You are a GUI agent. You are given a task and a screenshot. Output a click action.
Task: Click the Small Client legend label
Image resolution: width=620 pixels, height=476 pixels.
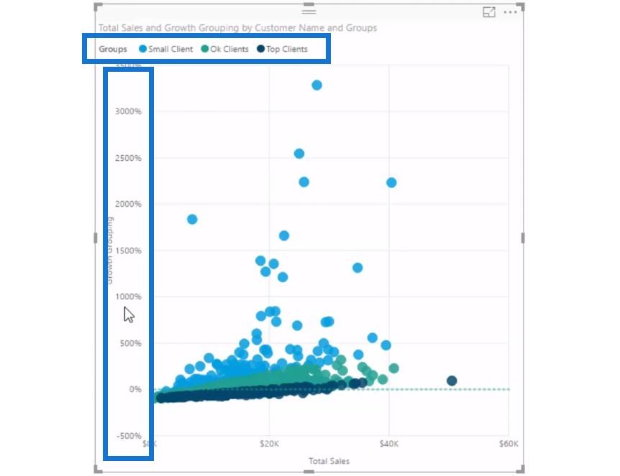tap(170, 49)
